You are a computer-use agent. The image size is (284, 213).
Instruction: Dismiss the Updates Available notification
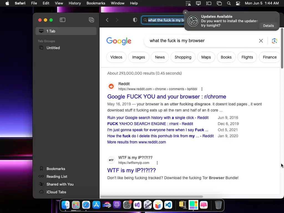click(185, 12)
